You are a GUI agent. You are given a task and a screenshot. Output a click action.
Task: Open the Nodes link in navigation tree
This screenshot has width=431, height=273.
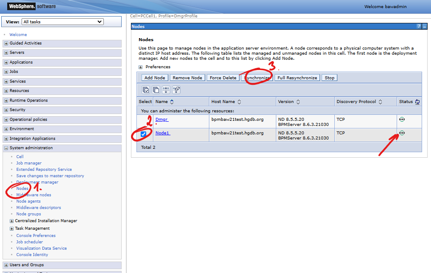point(22,188)
